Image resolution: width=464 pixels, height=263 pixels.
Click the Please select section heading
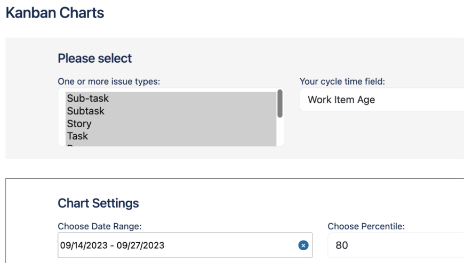(95, 59)
